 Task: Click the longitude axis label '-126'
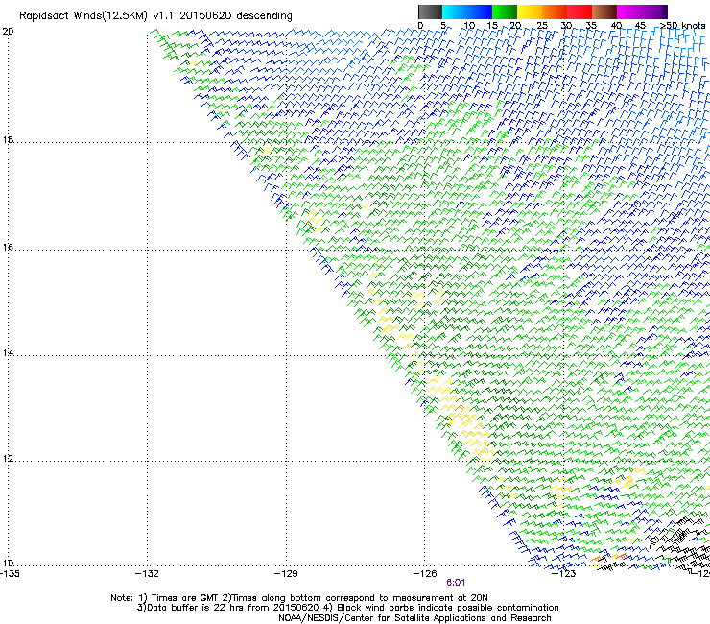(x=425, y=574)
